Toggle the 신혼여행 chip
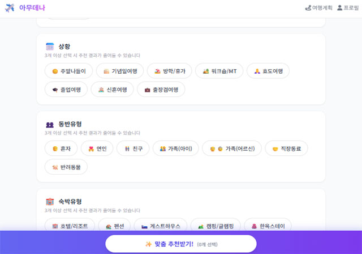This screenshot has height=254, width=362. [112, 90]
